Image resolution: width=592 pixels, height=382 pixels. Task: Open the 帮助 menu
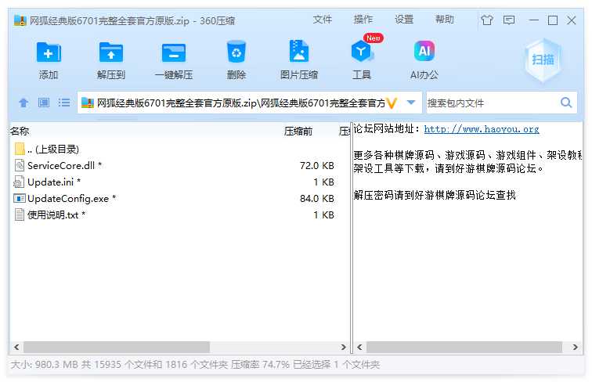click(x=444, y=20)
